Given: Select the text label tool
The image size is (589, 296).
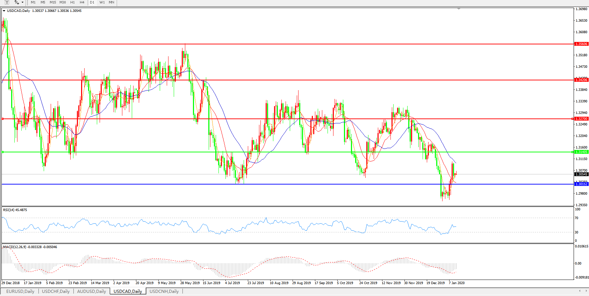Looking at the screenshot, I should pyautogui.click(x=7, y=2).
